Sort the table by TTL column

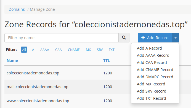pyautogui.click(x=107, y=61)
